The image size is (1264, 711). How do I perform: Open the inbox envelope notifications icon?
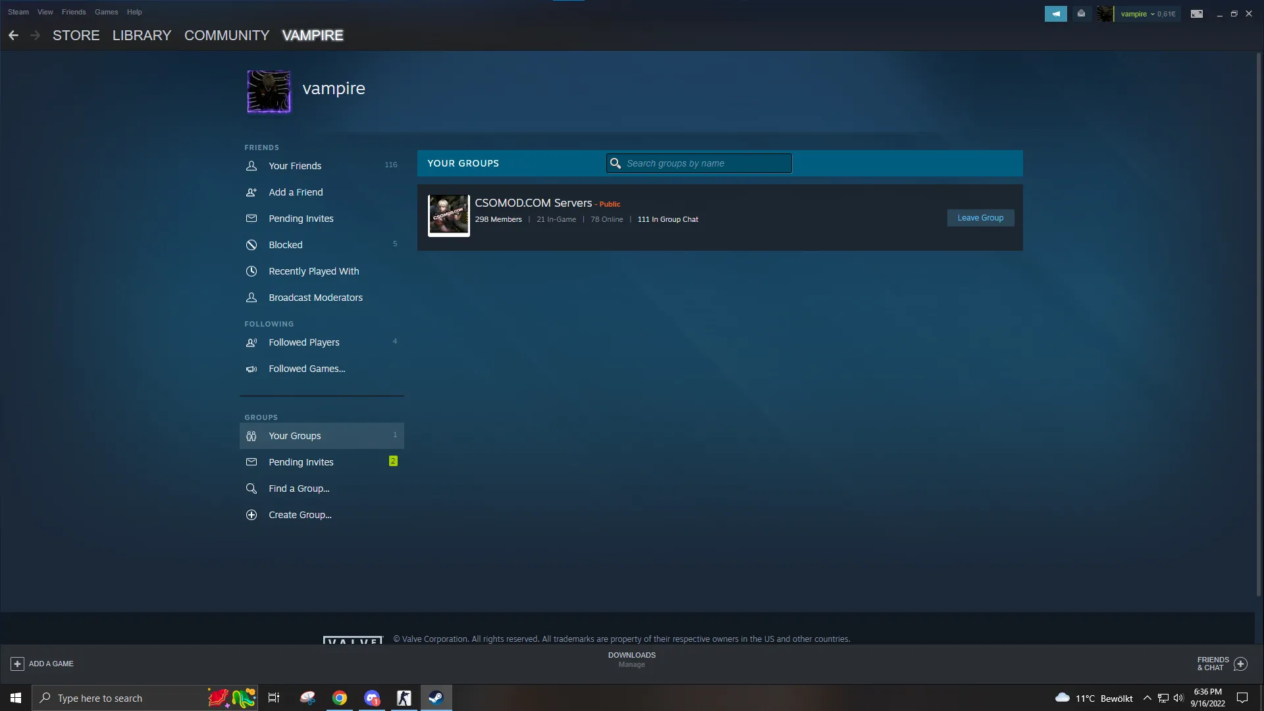click(x=1081, y=14)
